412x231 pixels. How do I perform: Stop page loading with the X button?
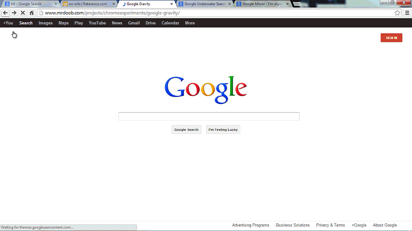tap(23, 13)
